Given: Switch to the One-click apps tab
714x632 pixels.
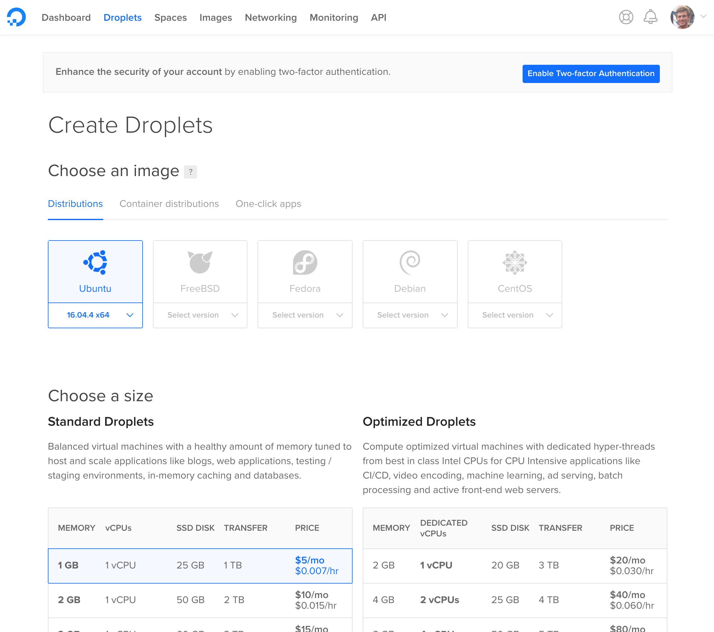Looking at the screenshot, I should [x=268, y=203].
